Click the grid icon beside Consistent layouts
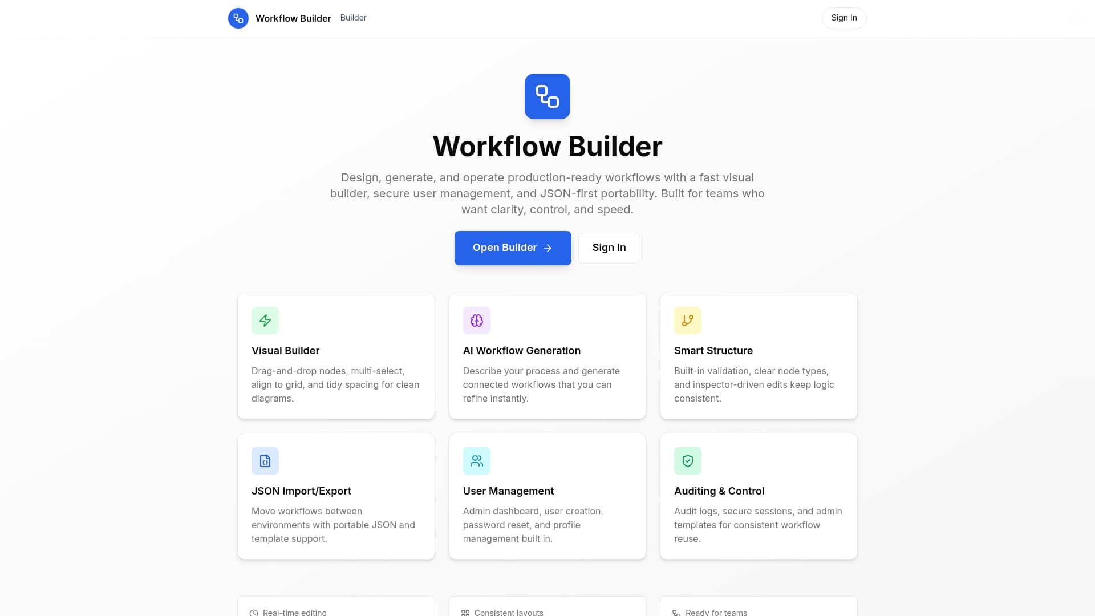Viewport: 1095px width, 616px height. (465, 613)
